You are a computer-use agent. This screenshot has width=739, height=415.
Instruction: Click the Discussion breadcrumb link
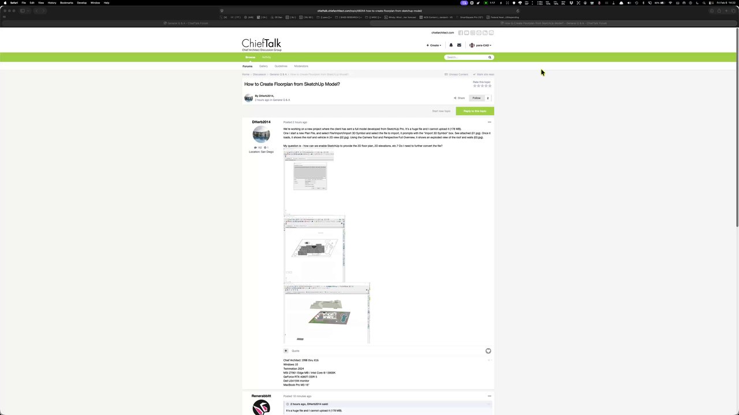click(x=259, y=74)
